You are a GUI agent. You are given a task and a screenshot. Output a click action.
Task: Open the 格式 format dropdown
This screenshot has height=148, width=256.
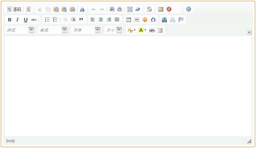54,30
